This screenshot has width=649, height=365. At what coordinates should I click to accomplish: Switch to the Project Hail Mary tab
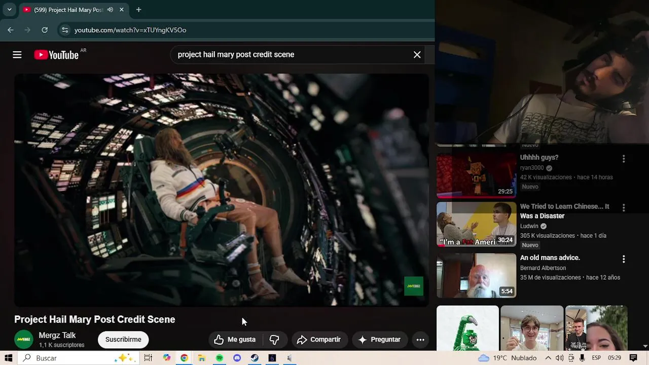coord(68,10)
